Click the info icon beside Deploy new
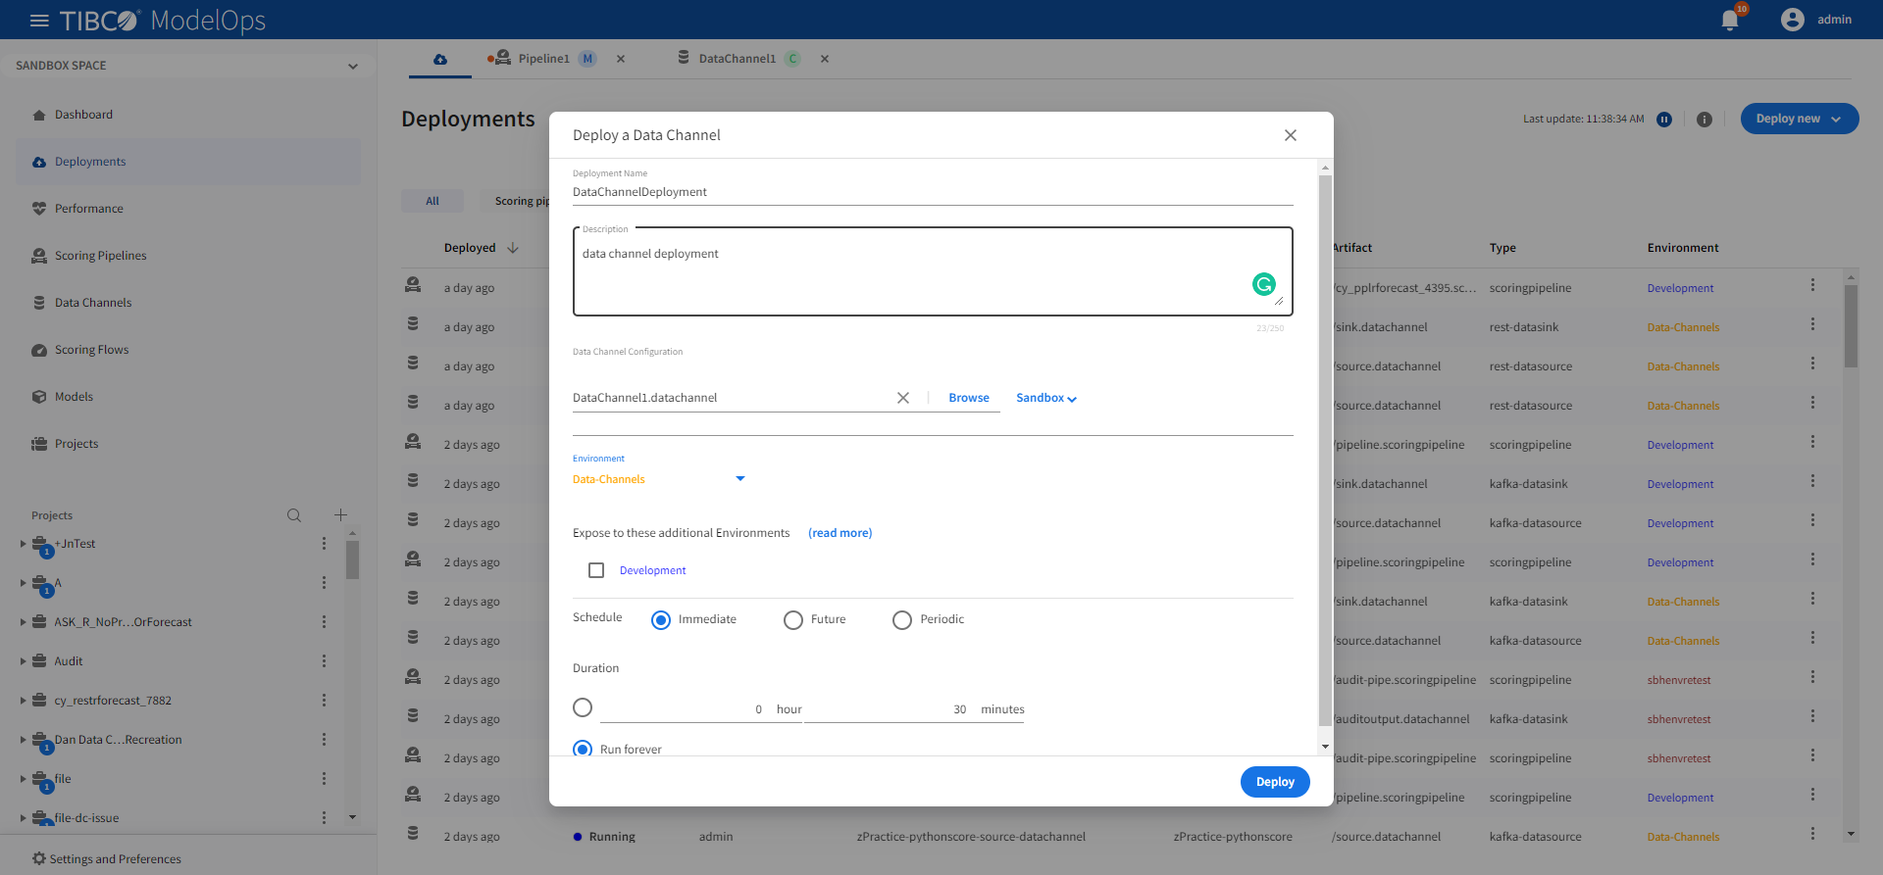 click(1705, 120)
